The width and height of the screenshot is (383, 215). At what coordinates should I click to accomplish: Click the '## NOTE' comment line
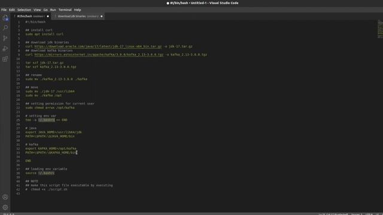(32, 181)
